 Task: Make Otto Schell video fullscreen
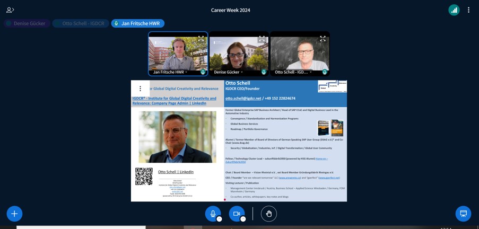pos(323,39)
